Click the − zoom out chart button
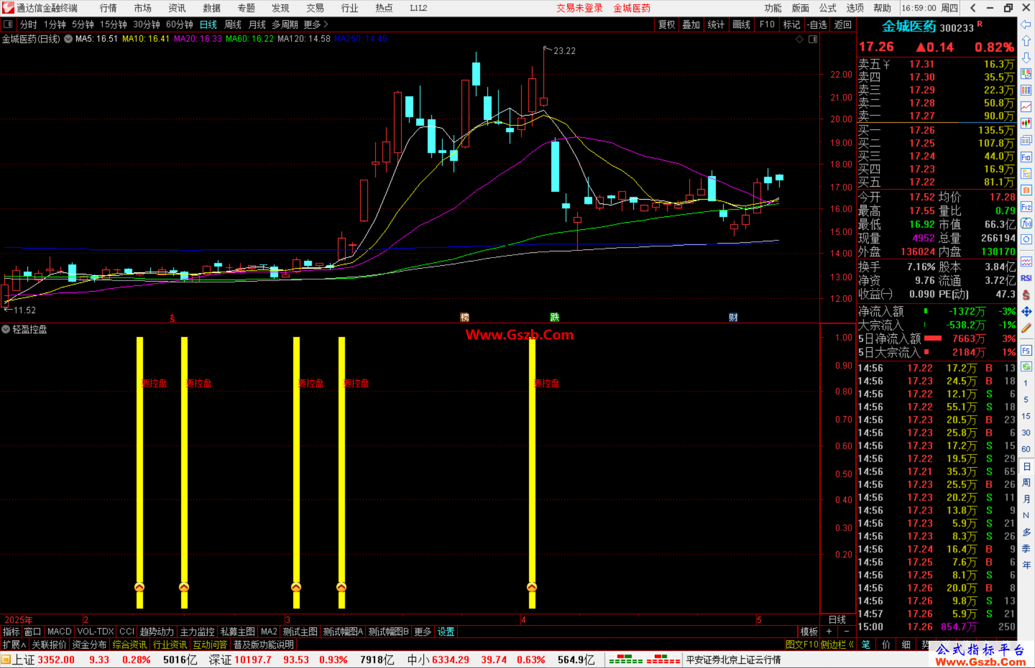The width and height of the screenshot is (1035, 668). tap(846, 632)
